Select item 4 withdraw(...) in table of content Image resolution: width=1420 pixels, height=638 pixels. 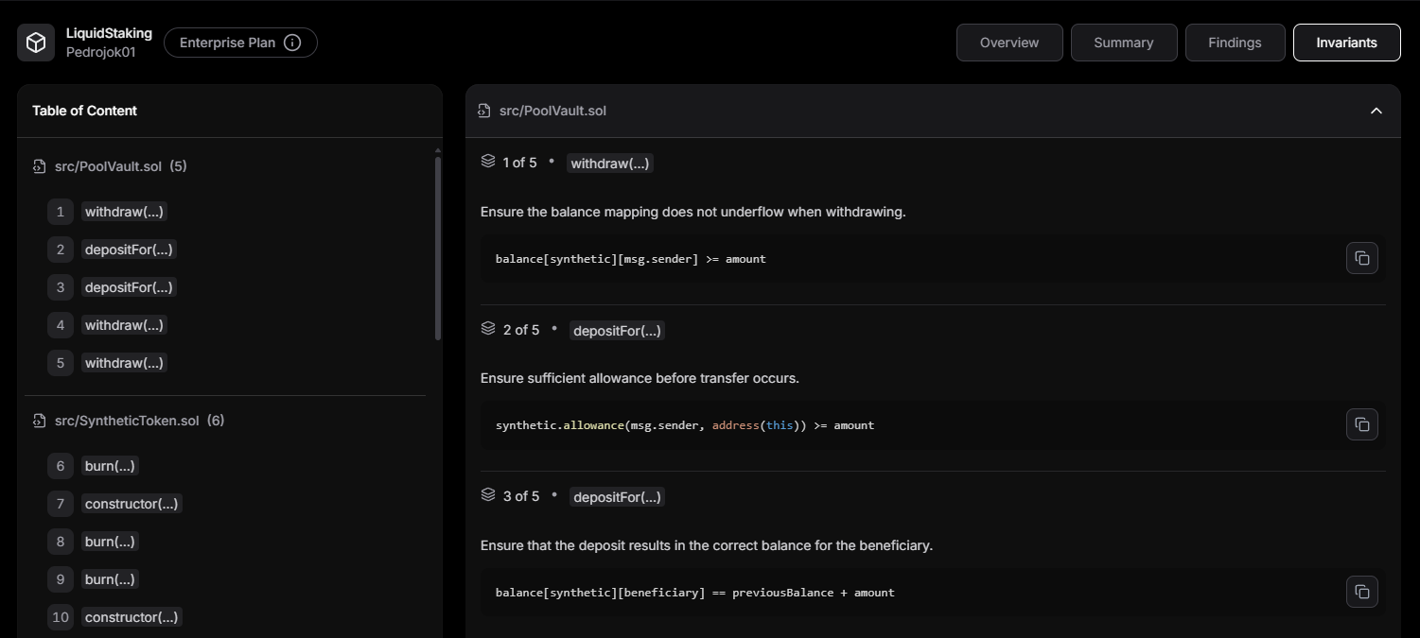click(124, 325)
